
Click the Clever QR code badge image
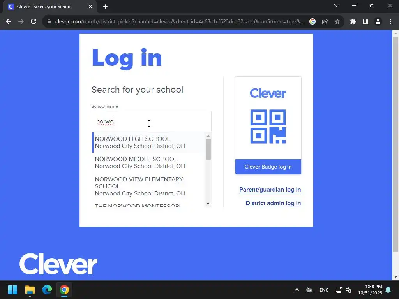coord(268,127)
